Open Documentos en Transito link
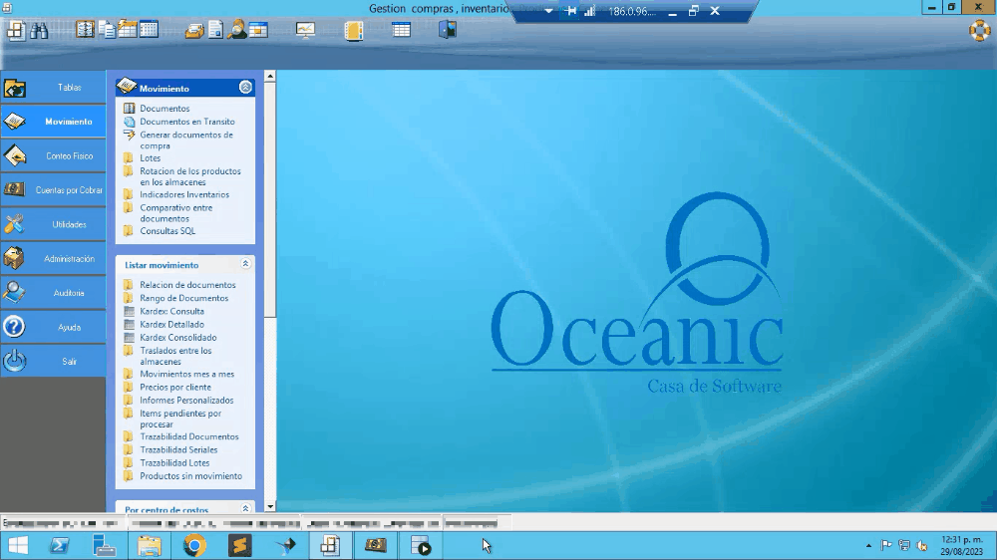The width and height of the screenshot is (997, 560). pyautogui.click(x=186, y=122)
